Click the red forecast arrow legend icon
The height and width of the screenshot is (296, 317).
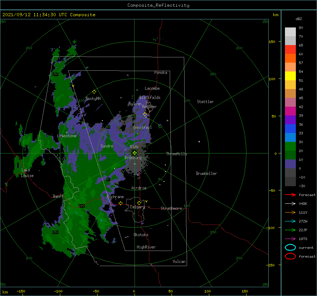[x=290, y=195]
